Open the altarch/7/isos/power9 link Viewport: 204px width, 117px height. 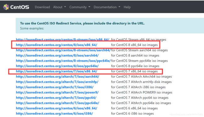57,93
